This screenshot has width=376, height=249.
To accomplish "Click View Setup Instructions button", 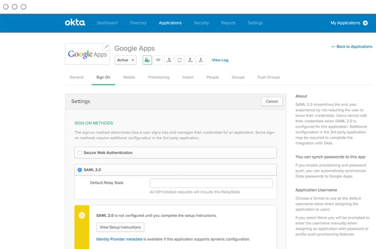I will 120,227.
